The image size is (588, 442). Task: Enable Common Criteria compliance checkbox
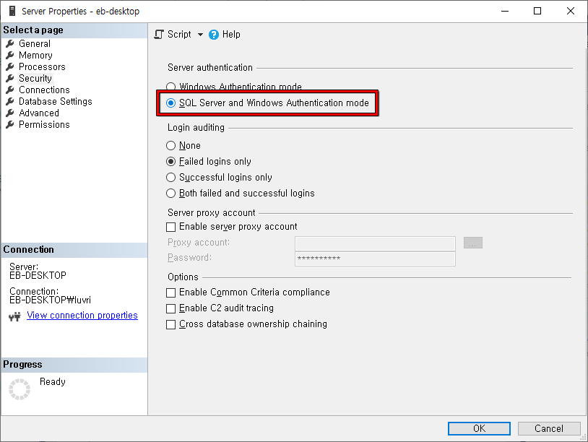[170, 292]
